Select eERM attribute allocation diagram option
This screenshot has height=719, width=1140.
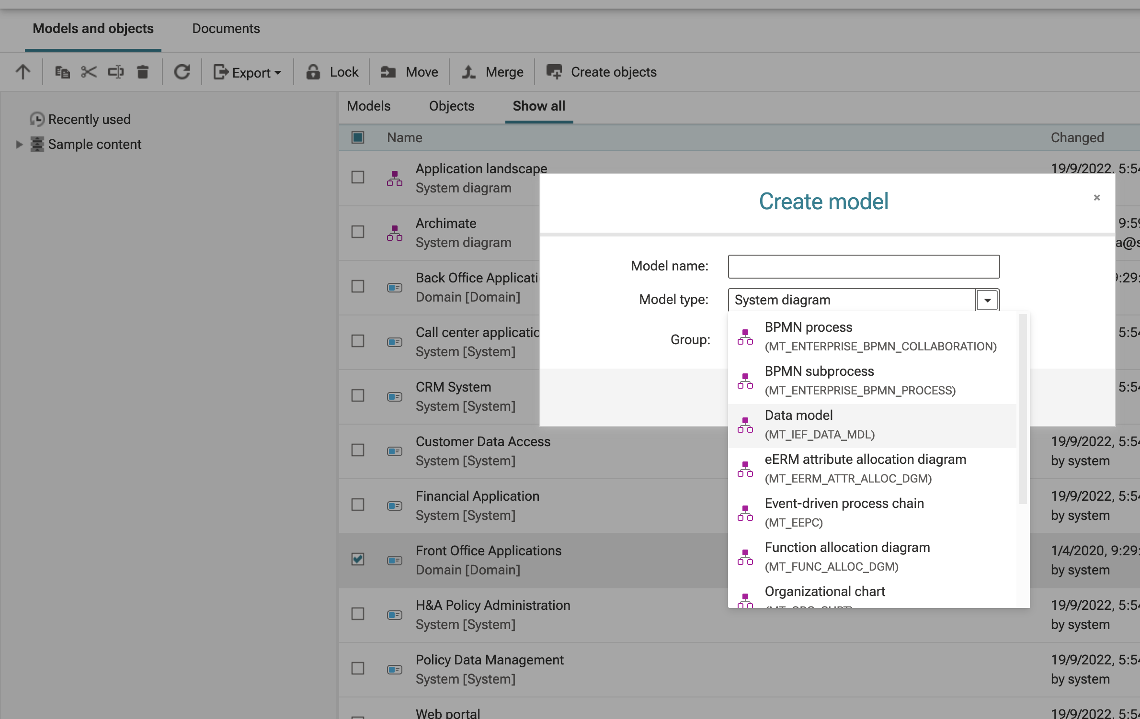872,469
